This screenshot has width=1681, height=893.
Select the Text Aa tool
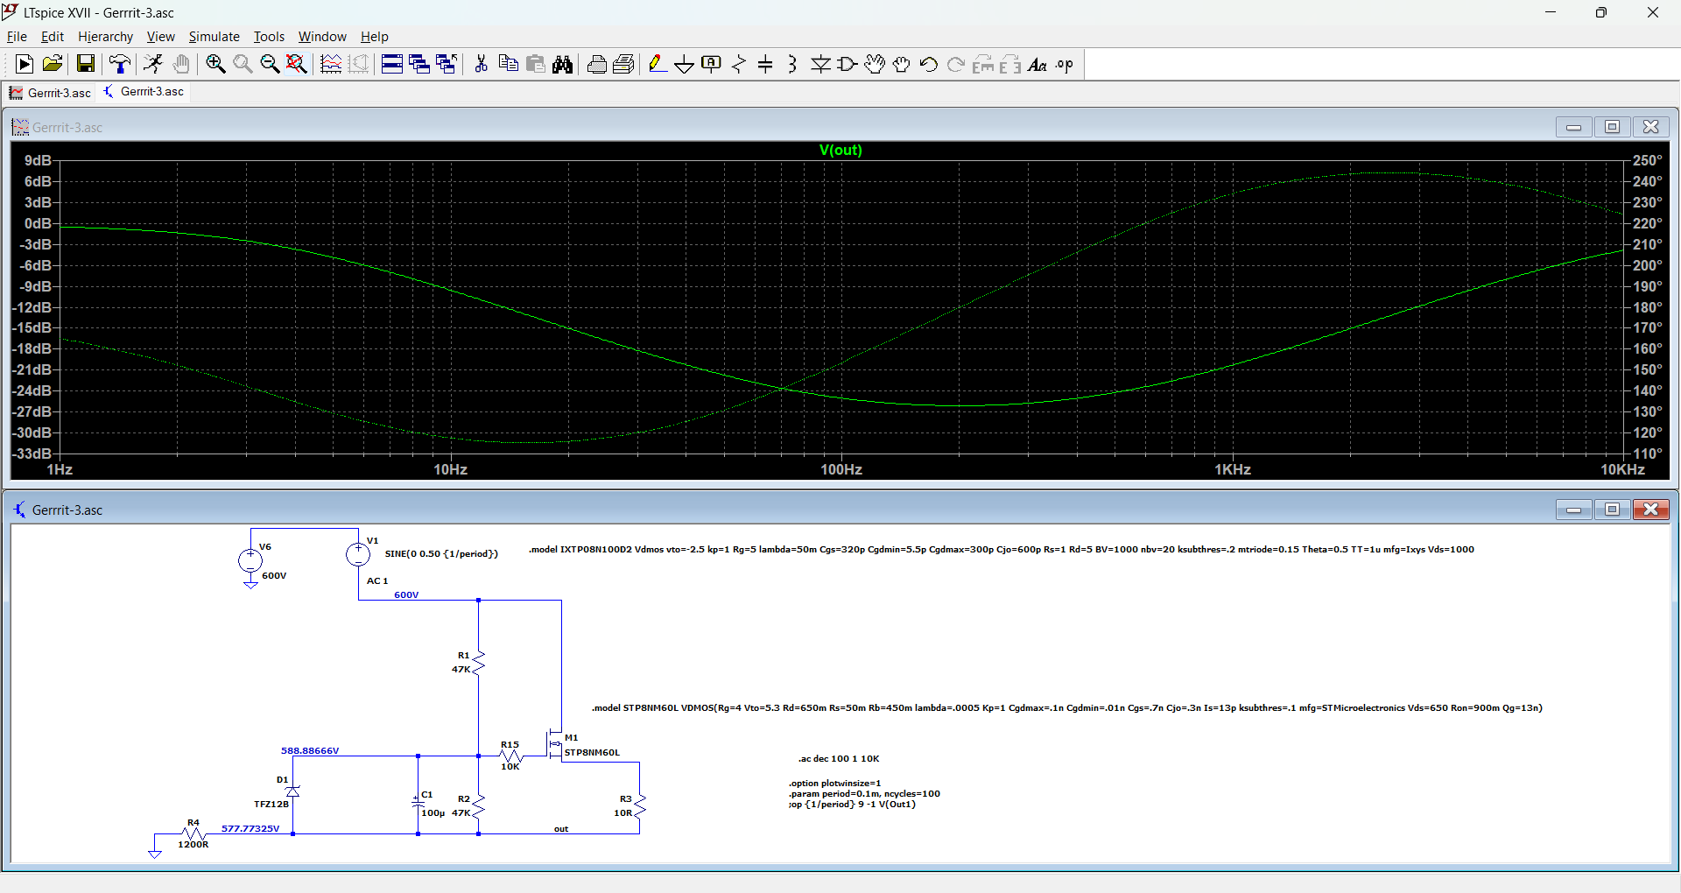[1037, 64]
